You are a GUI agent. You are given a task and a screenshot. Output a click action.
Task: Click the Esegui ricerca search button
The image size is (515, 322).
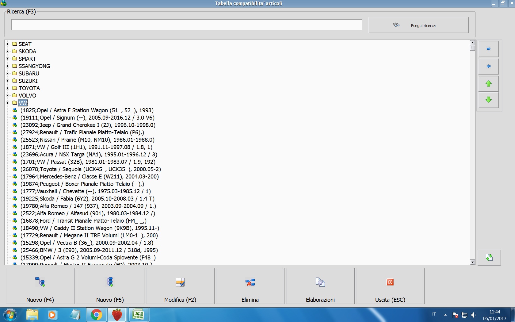tap(418, 25)
